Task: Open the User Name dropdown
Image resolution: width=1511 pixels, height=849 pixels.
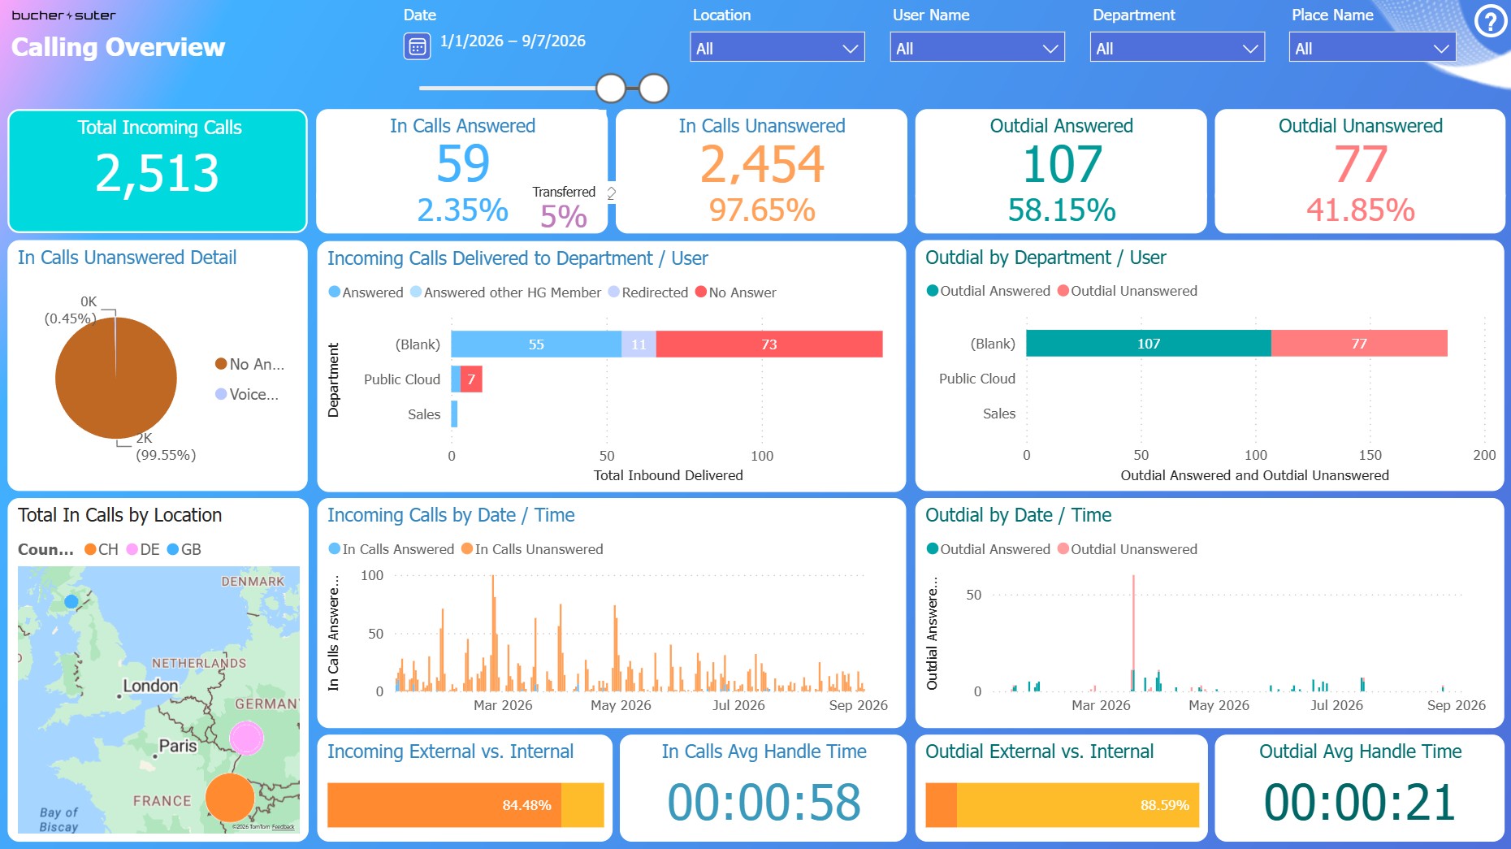Action: tap(977, 48)
